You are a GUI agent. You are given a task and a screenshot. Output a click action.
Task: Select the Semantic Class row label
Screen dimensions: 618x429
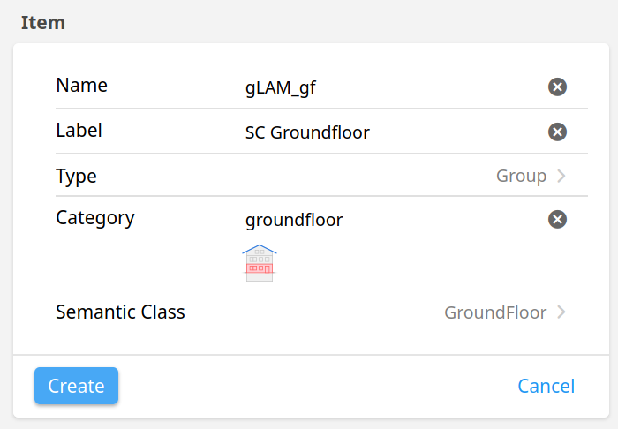(x=120, y=312)
